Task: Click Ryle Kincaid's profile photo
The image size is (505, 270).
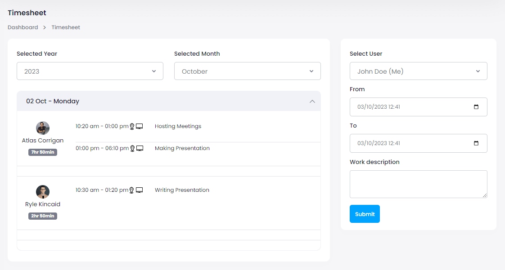Action: pos(43,192)
